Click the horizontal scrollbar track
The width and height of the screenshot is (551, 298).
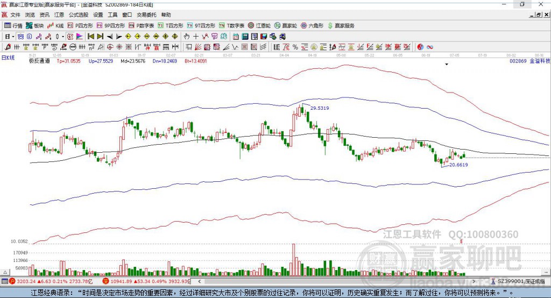[337, 281]
